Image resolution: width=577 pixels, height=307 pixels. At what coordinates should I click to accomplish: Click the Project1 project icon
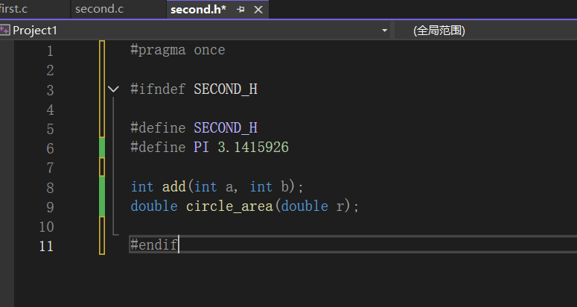tap(4, 31)
